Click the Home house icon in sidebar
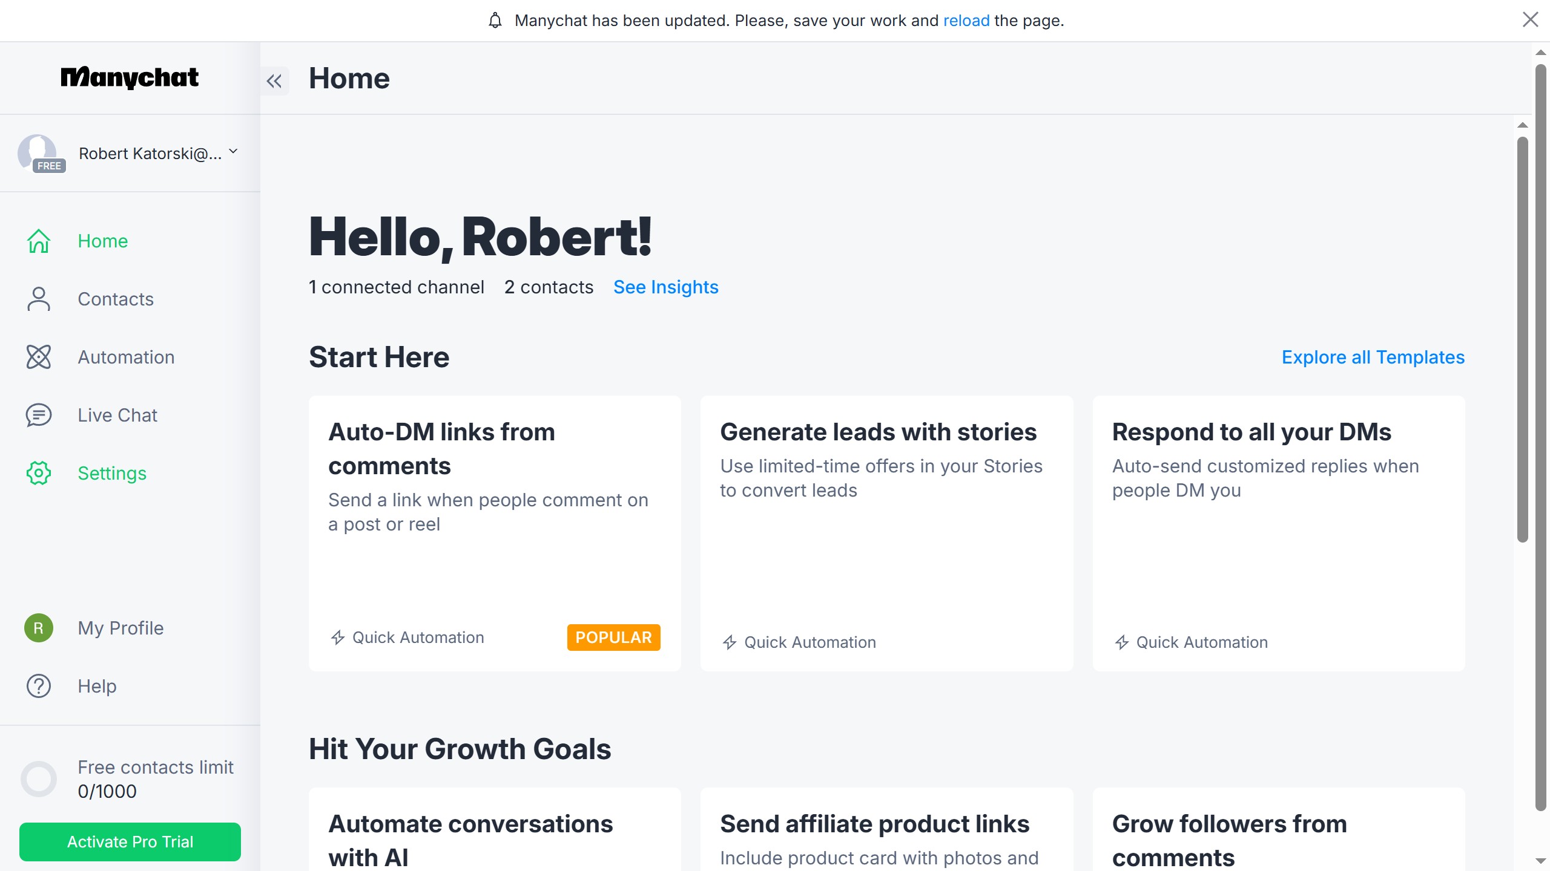 (39, 241)
